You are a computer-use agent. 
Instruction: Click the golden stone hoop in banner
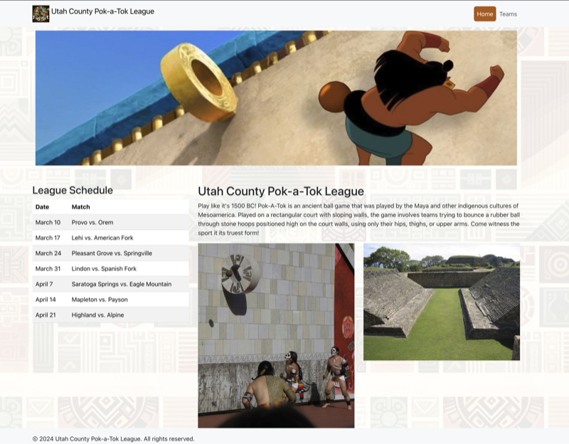(199, 82)
